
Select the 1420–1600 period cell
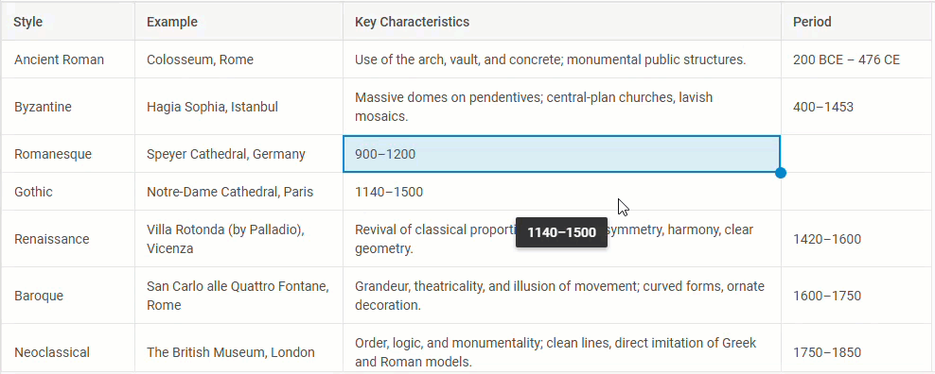[x=857, y=239]
